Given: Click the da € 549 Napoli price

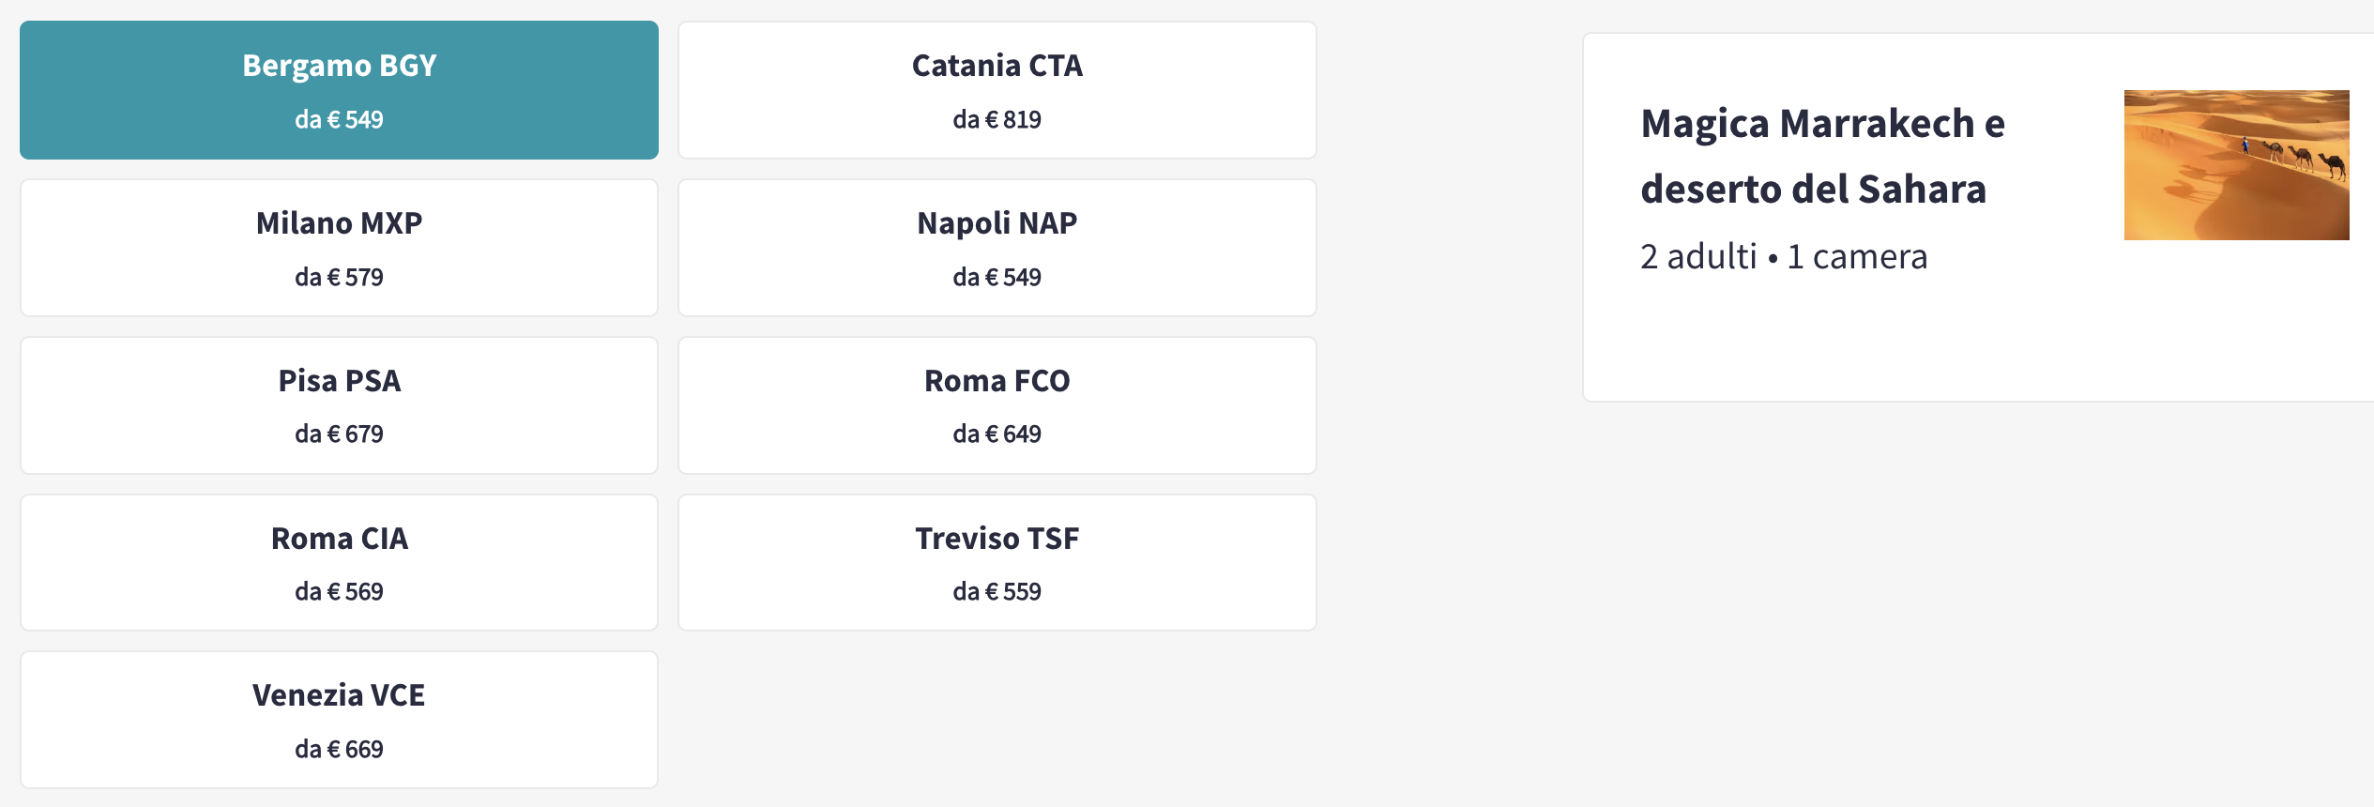Looking at the screenshot, I should [x=997, y=277].
